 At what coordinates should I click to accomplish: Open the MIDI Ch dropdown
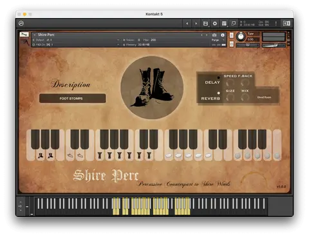(x=118, y=44)
